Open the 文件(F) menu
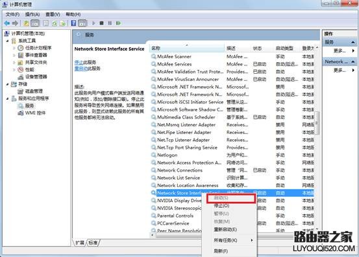The image size is (359, 257). click(12, 14)
